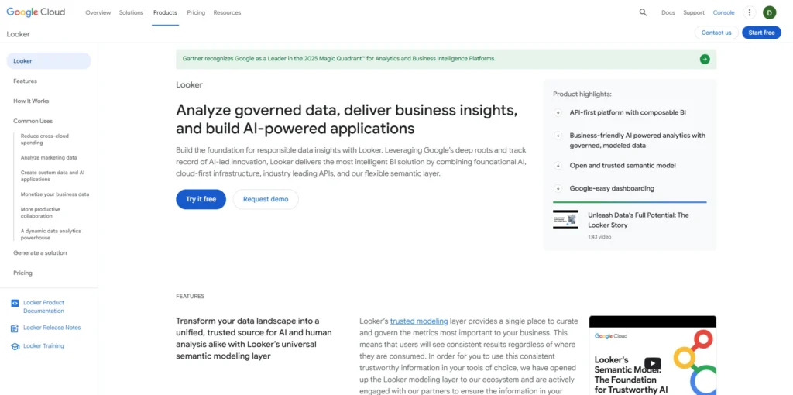Screen dimensions: 793x395
Task: Open the Docs link
Action: (x=668, y=12)
